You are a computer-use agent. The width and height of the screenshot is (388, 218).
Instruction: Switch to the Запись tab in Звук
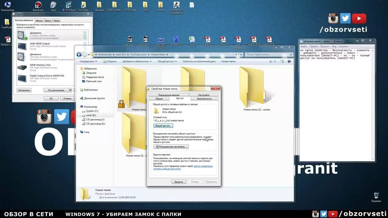click(x=39, y=21)
